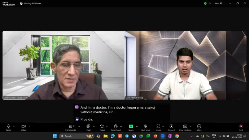Open Telegram from the taskbar

127,136
